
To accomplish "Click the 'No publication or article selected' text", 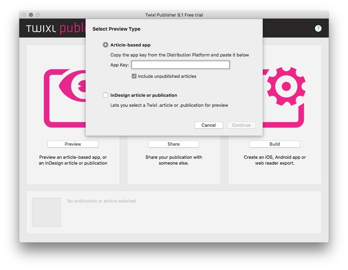I will tap(101, 201).
